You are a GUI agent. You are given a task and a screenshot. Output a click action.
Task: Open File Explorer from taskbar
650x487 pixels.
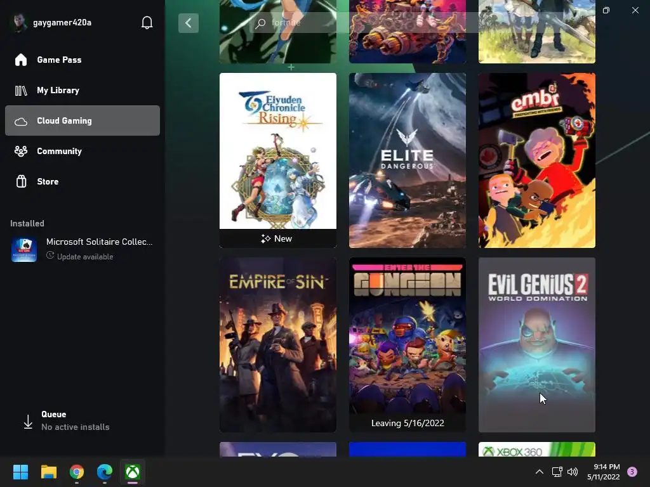(48, 472)
